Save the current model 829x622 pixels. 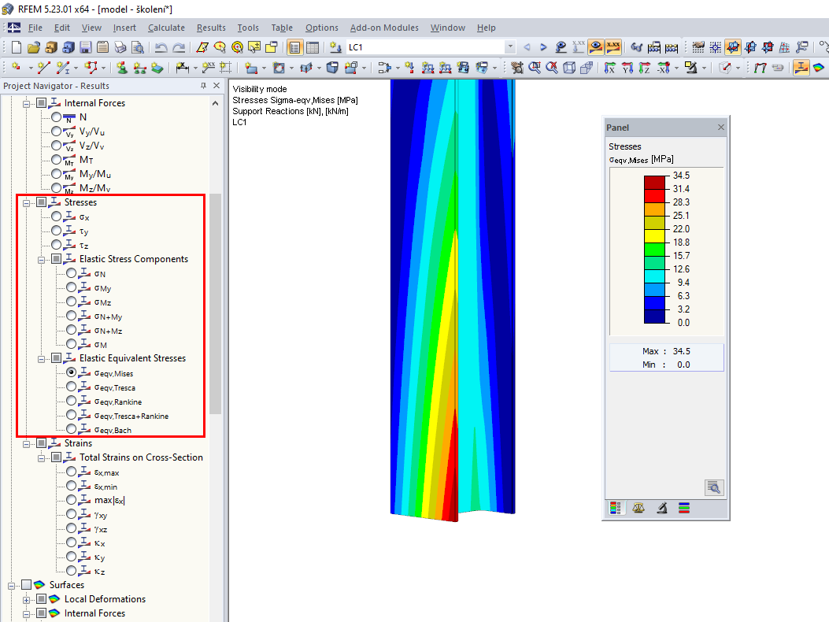(86, 47)
